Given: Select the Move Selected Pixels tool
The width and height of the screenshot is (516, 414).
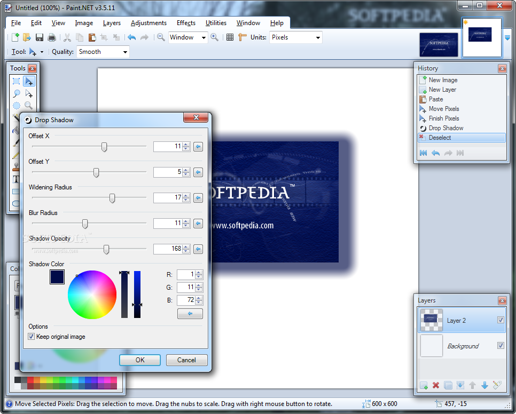Looking at the screenshot, I should tap(29, 81).
